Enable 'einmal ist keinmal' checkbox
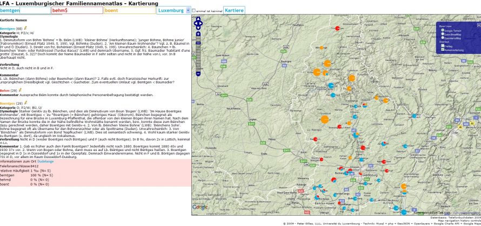Image resolution: width=481 pixels, height=226 pixels. pyautogui.click(x=193, y=10)
